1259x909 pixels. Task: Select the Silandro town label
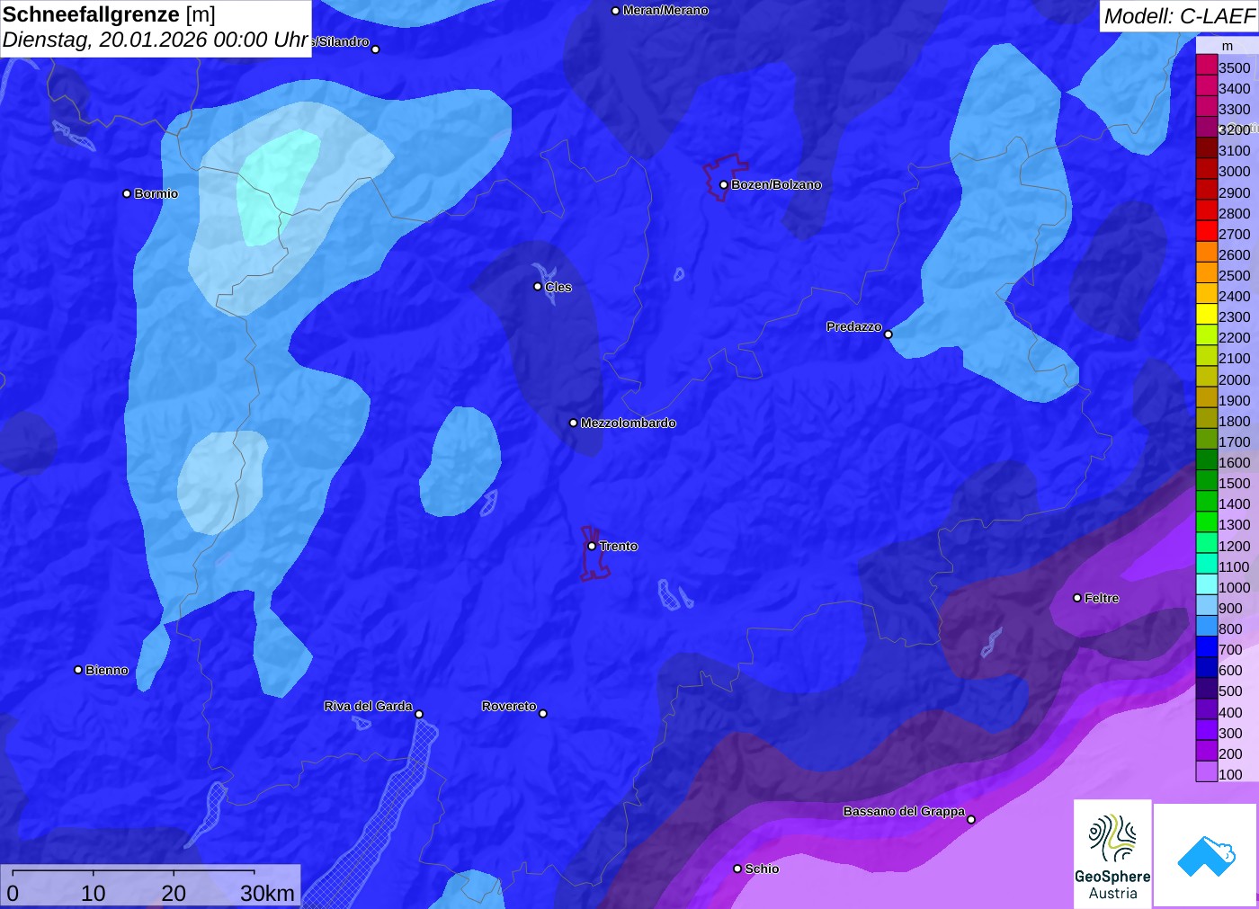[x=342, y=42]
